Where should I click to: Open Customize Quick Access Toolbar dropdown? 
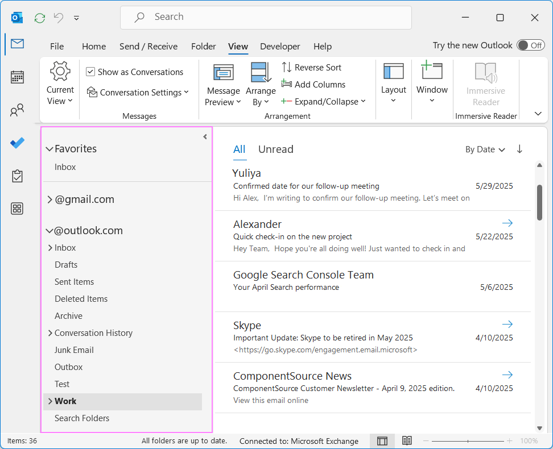click(x=76, y=18)
